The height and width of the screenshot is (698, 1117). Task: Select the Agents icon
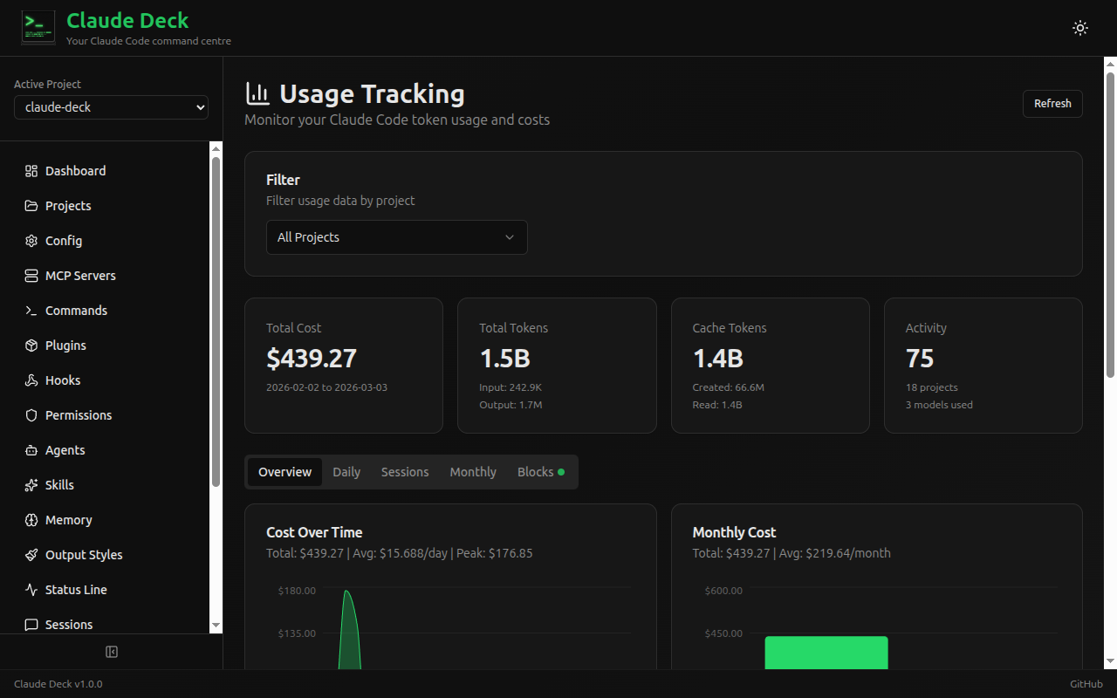31,449
